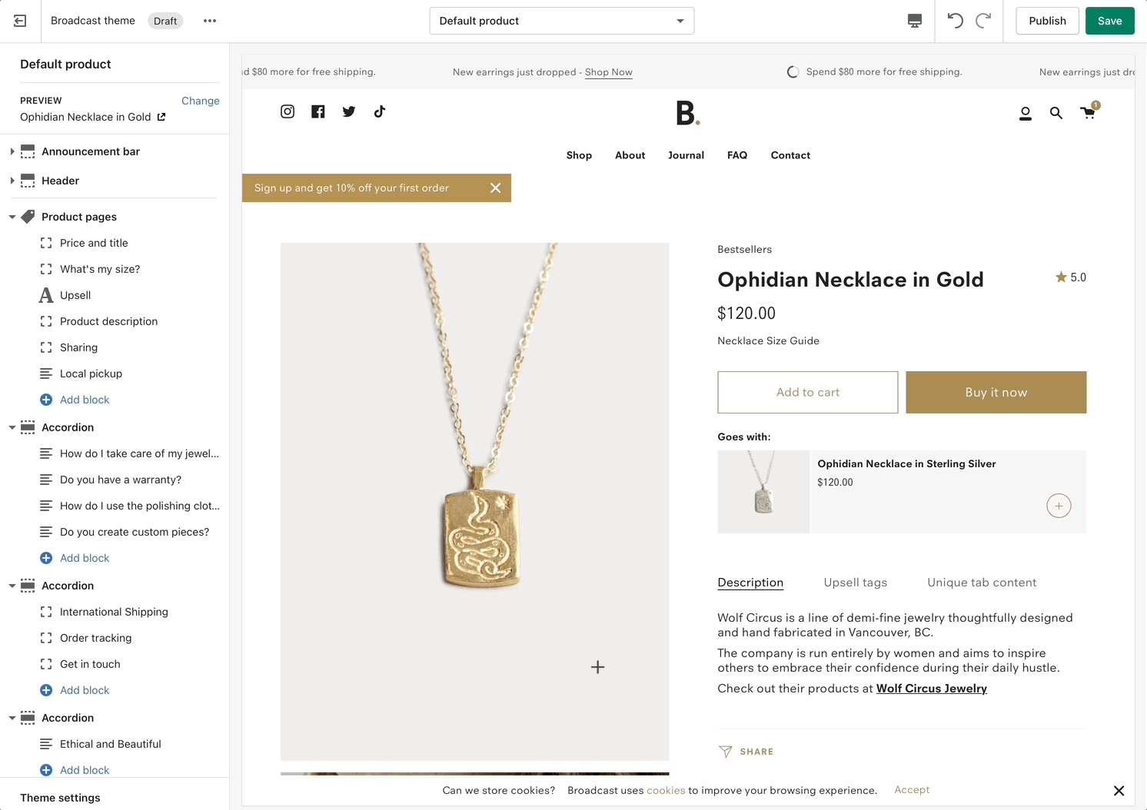Select the Journal menu item
The width and height of the screenshot is (1147, 810).
pyautogui.click(x=686, y=155)
